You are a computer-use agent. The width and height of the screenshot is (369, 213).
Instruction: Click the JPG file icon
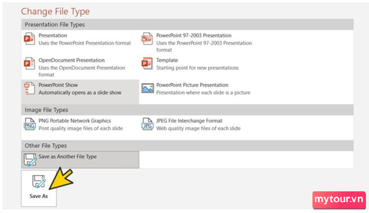(147, 124)
